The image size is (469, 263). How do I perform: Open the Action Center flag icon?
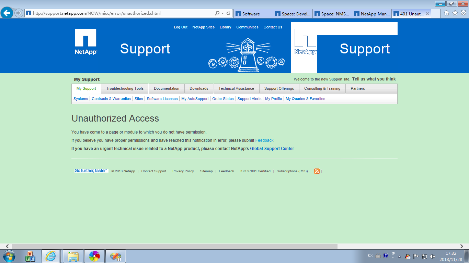tap(416, 256)
